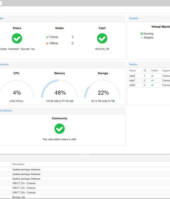Click the Running label under Virtual Machines
The width and height of the screenshot is (170, 199).
(x=148, y=34)
